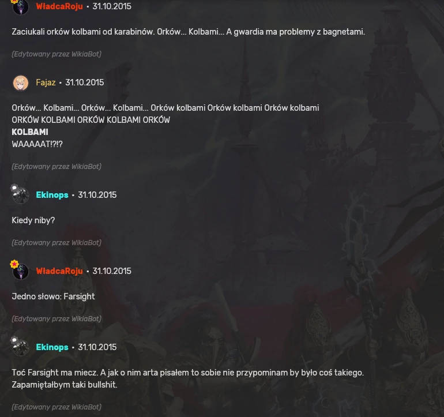Viewport: 444px width, 417px height.
Task: Click "Edytowany przez WikiaBot" under "Kiedy niby?"
Action: [x=57, y=243]
